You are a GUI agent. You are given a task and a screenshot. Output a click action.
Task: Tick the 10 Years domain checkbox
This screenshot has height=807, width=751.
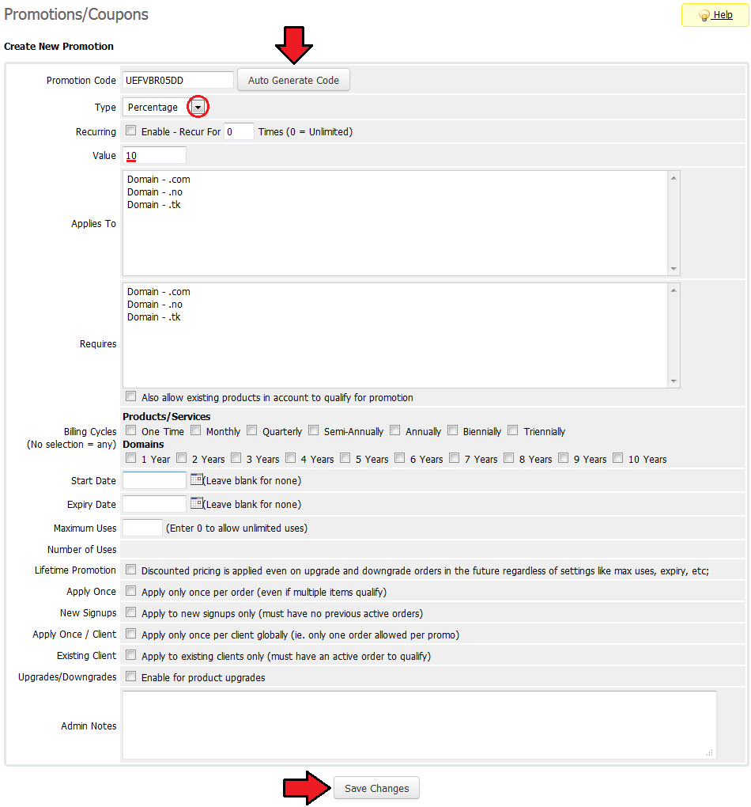tap(617, 458)
